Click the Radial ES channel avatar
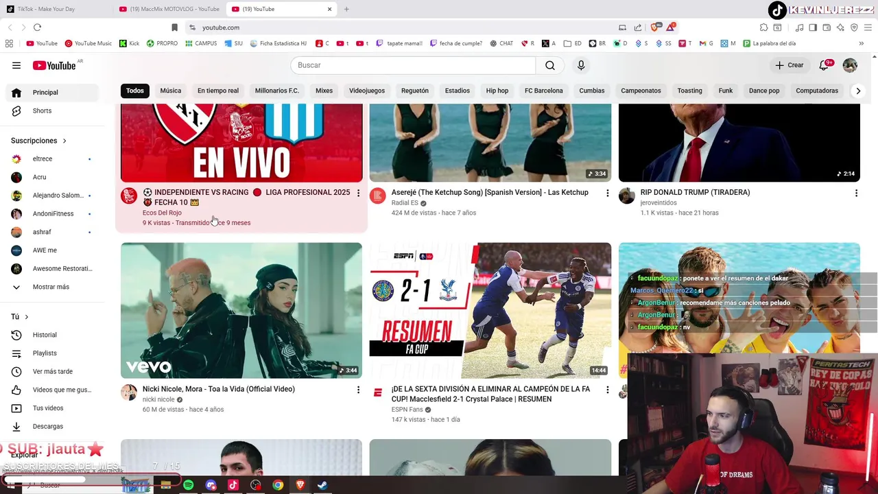 point(378,196)
